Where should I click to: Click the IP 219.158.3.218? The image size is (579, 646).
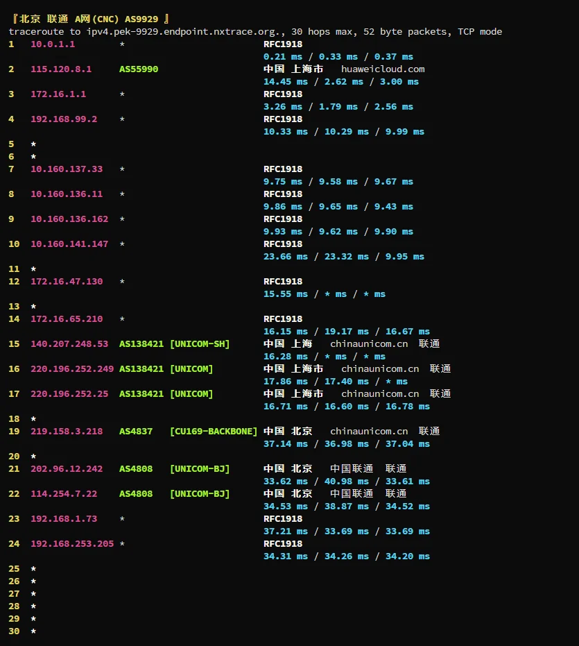pos(67,432)
